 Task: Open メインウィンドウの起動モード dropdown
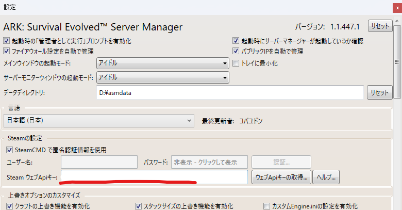163,63
